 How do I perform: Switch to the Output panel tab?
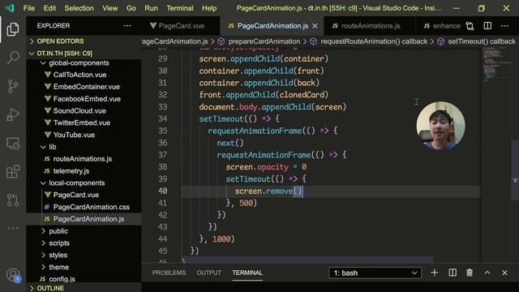208,273
